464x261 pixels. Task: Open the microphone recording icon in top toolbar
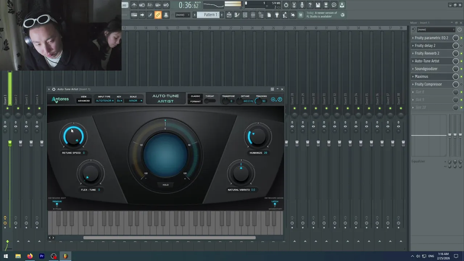pos(302,5)
